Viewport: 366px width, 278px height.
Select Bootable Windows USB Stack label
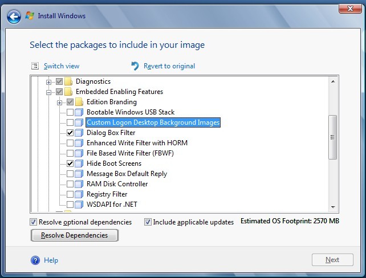[x=131, y=112]
